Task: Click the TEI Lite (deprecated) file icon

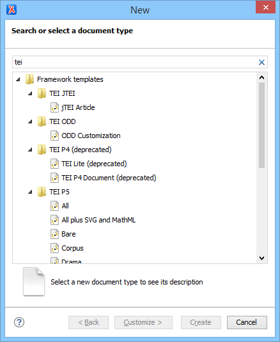Action: click(x=54, y=164)
